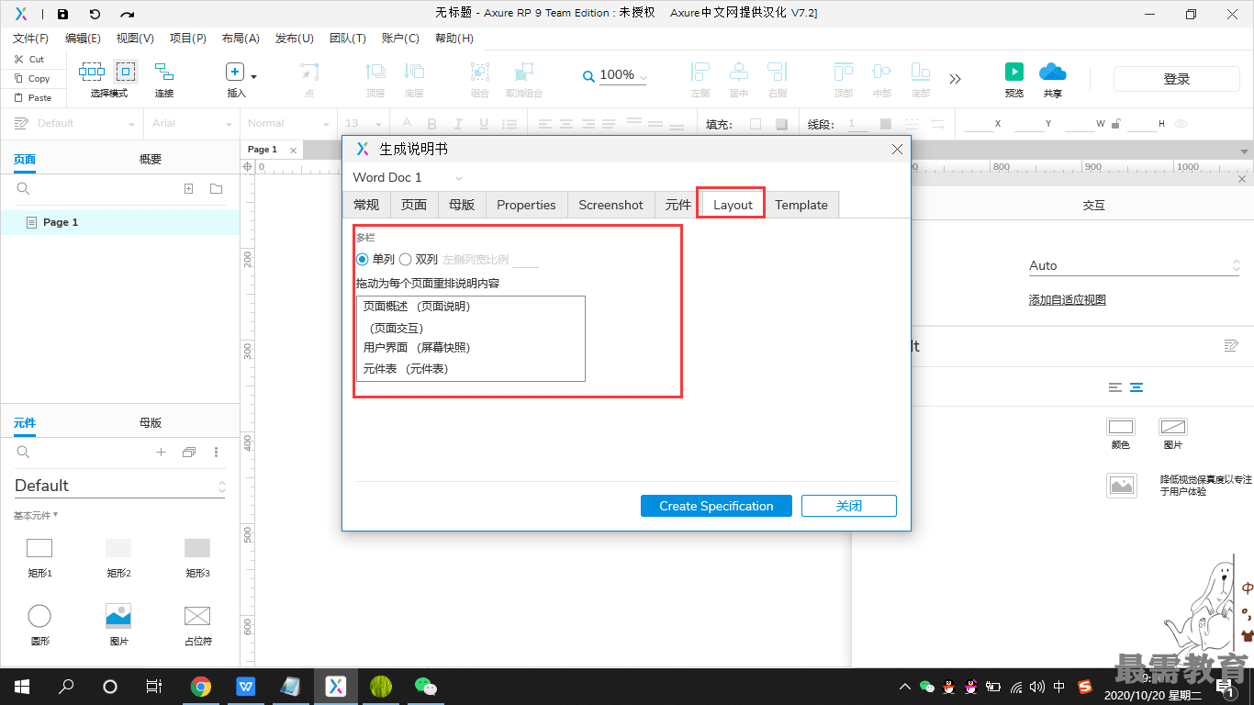
Task: Click the 插入 insert tool
Action: [235, 79]
